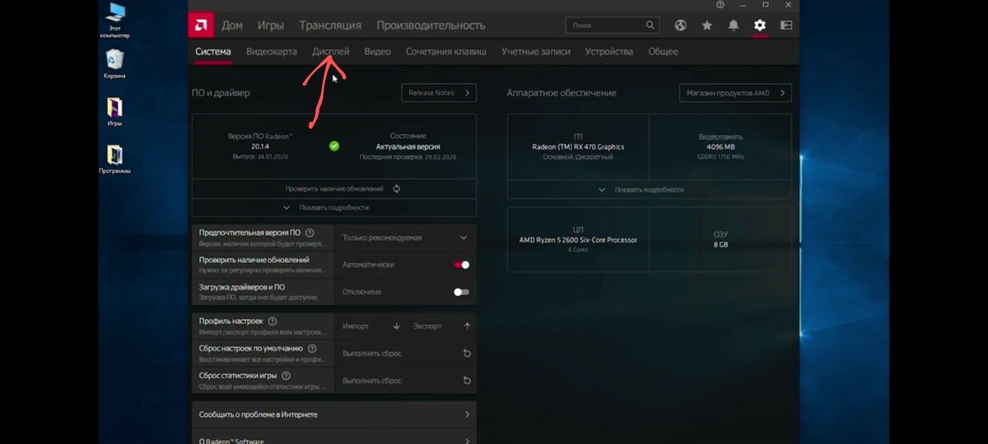Click AMD Ryzen 5 2600 Six-Core Processor text
Screen dimensions: 988x444
pos(578,240)
